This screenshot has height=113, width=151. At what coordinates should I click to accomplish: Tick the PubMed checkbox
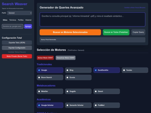click(96, 105)
